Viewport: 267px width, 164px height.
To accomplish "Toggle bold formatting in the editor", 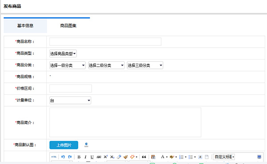I will coord(79,157).
